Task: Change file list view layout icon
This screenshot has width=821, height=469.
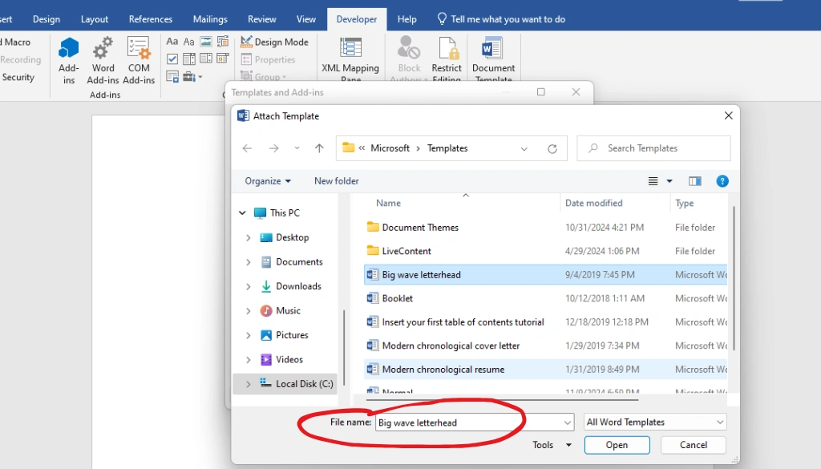Action: coord(653,181)
